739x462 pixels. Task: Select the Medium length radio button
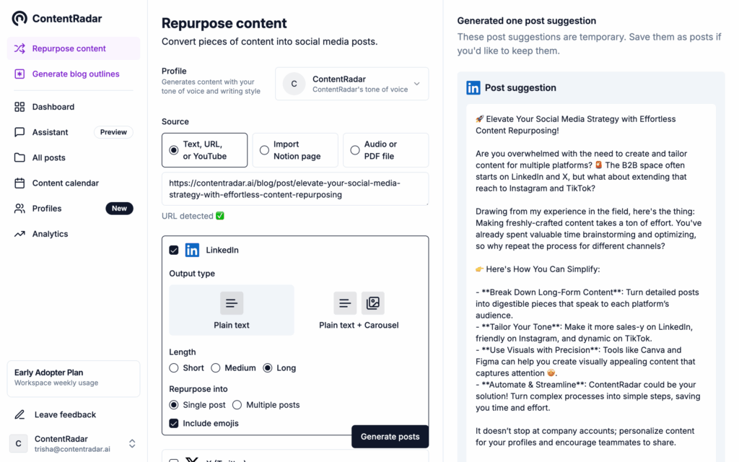(215, 368)
